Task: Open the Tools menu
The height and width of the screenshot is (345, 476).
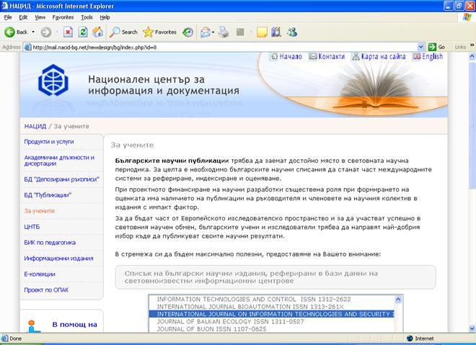Action: (87, 17)
